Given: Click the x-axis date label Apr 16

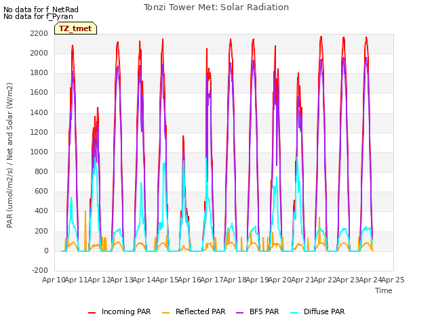Looking at the screenshot, I should 189,280.
